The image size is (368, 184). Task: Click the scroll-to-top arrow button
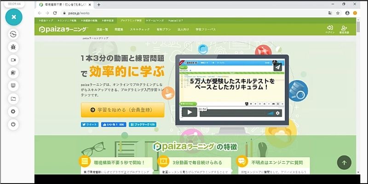[x=344, y=162]
